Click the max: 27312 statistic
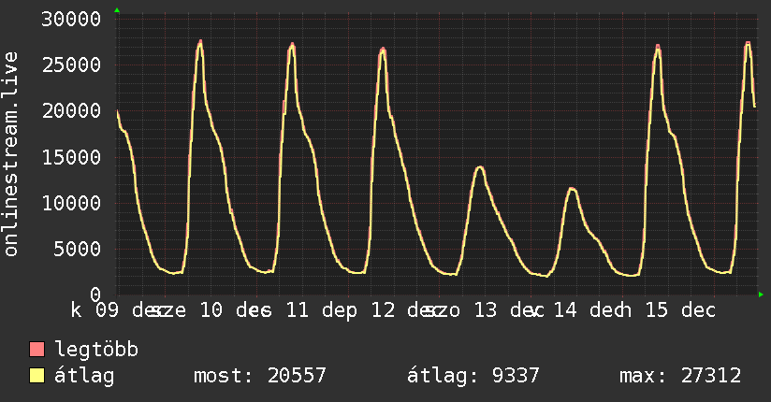Image resolution: width=771 pixels, height=402 pixels. tap(680, 376)
